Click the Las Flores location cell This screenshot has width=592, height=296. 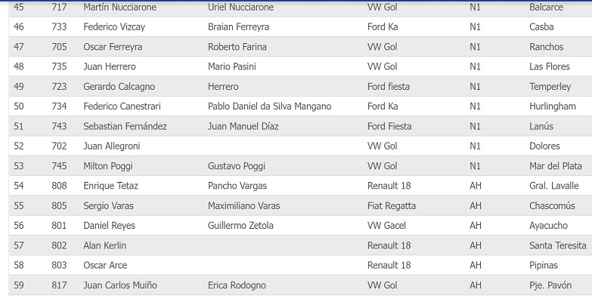[x=550, y=66]
